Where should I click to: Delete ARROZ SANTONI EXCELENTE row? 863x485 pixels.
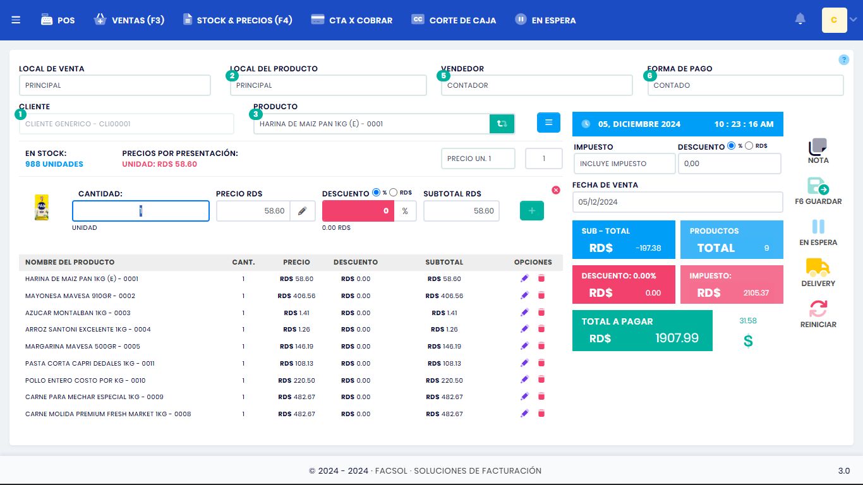click(x=541, y=329)
